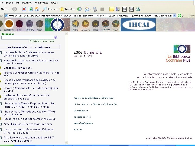
Task: Check Other Published Reviews box
Action: 1,124
